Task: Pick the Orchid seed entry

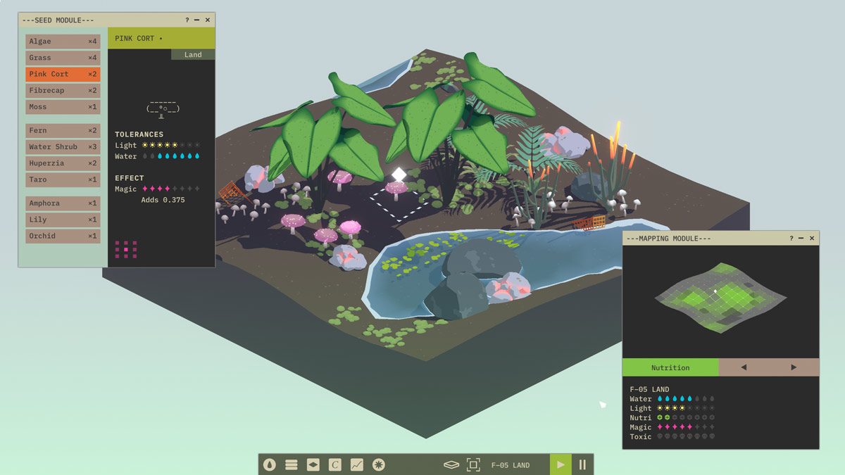Action: (x=63, y=236)
